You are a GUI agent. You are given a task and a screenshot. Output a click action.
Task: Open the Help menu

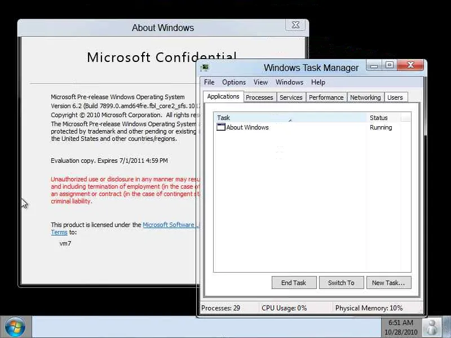click(318, 82)
